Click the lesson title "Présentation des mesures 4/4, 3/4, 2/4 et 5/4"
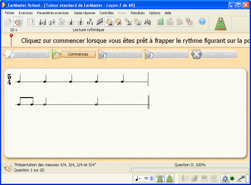This screenshot has width=251, height=185. pos(55,165)
